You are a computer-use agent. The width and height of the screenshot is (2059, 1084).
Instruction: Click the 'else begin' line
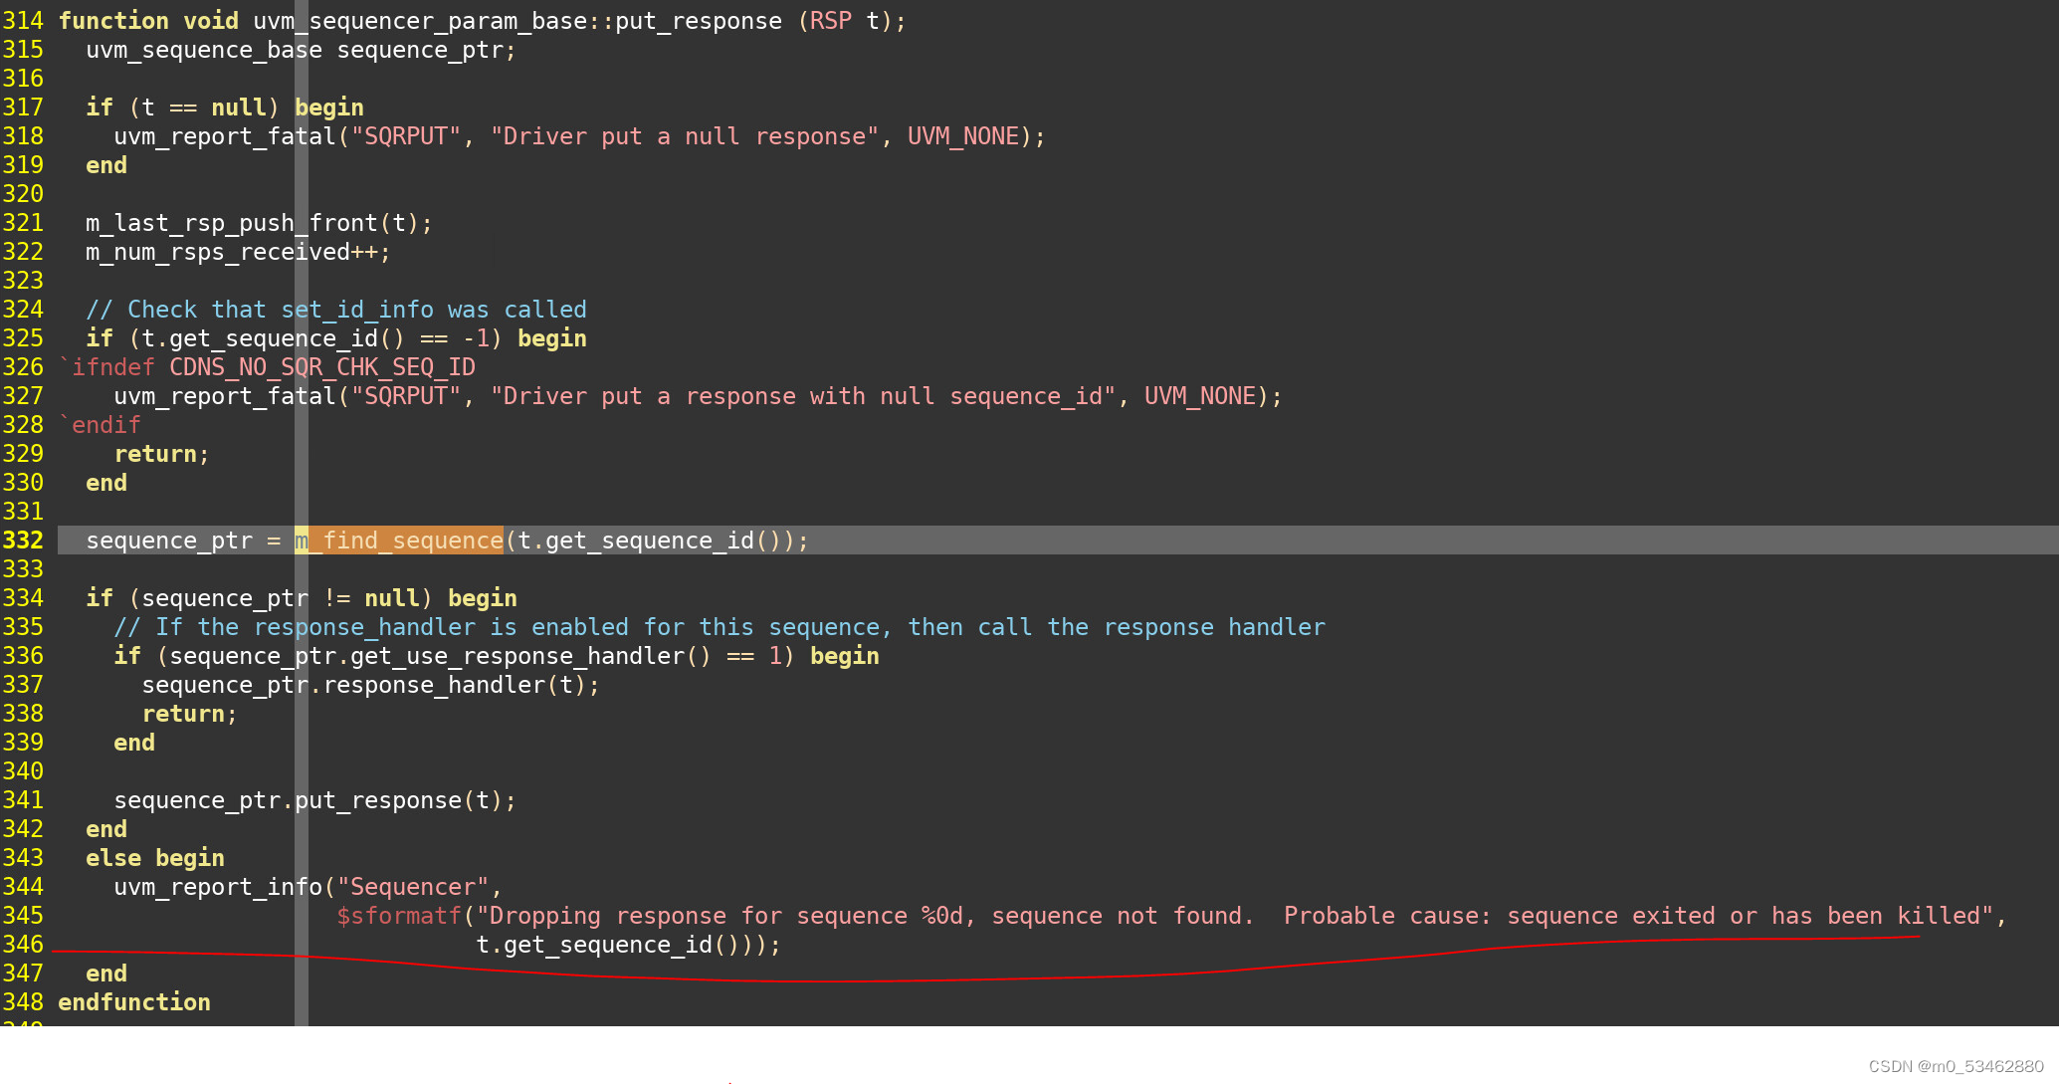[x=155, y=858]
